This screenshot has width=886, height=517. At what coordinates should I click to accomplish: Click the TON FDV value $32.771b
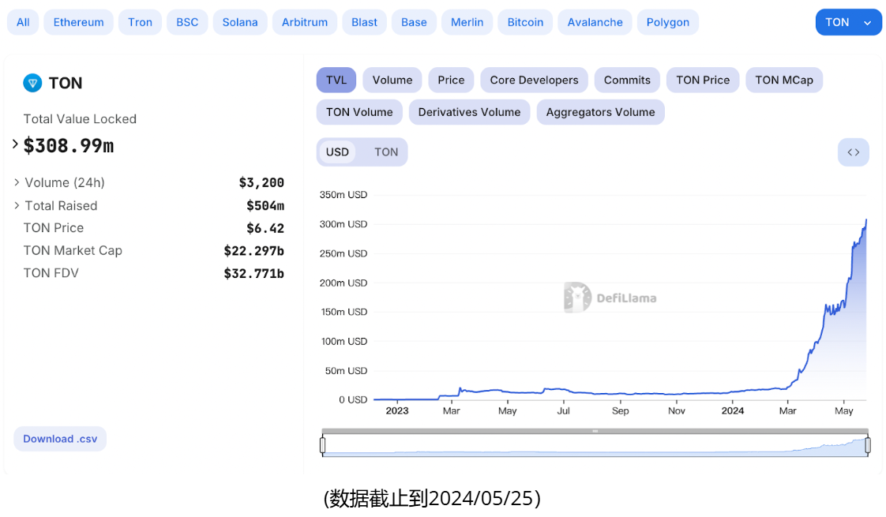click(x=253, y=273)
